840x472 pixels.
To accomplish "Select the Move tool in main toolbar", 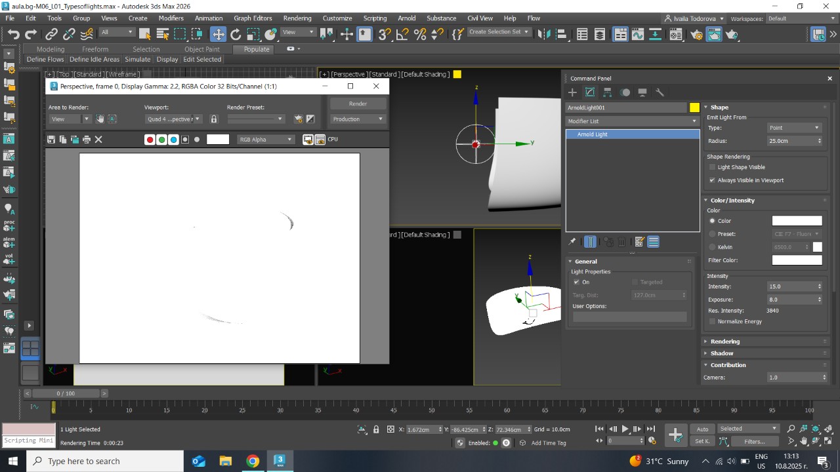I will (x=218, y=34).
